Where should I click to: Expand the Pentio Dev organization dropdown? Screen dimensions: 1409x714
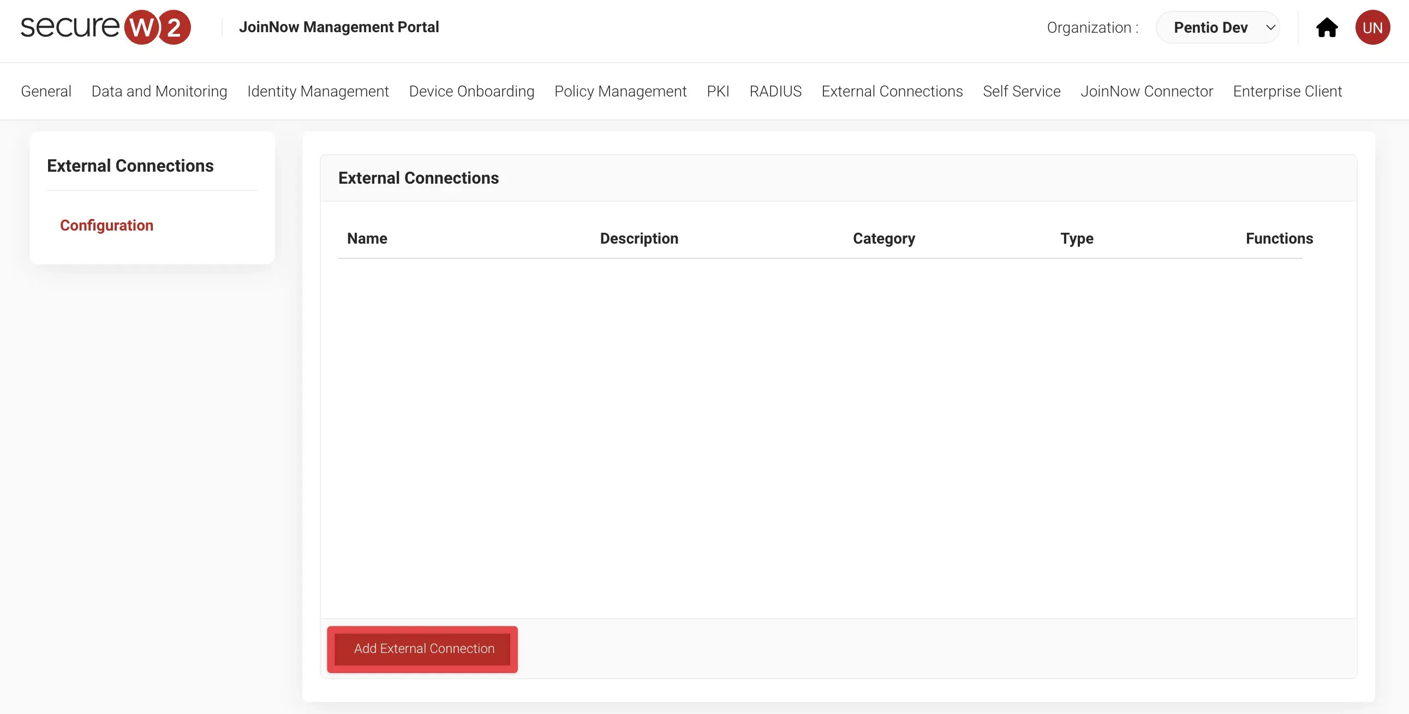point(1217,27)
